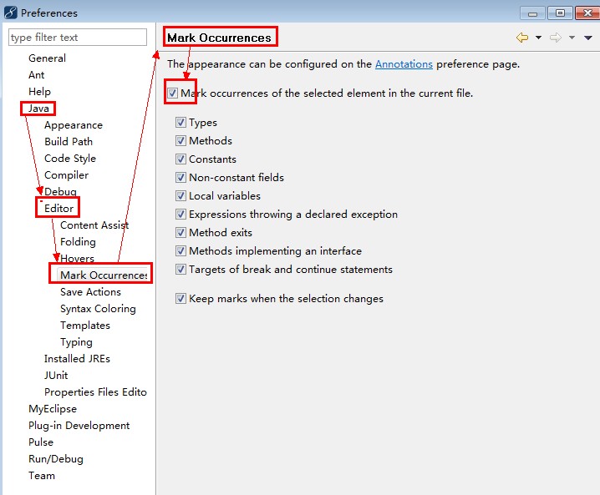
Task: Toggle Keep marks when selection changes
Action: click(181, 298)
